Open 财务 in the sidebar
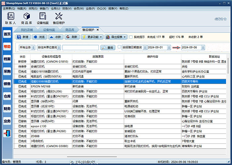This screenshot has height=165, width=232. (7, 109)
